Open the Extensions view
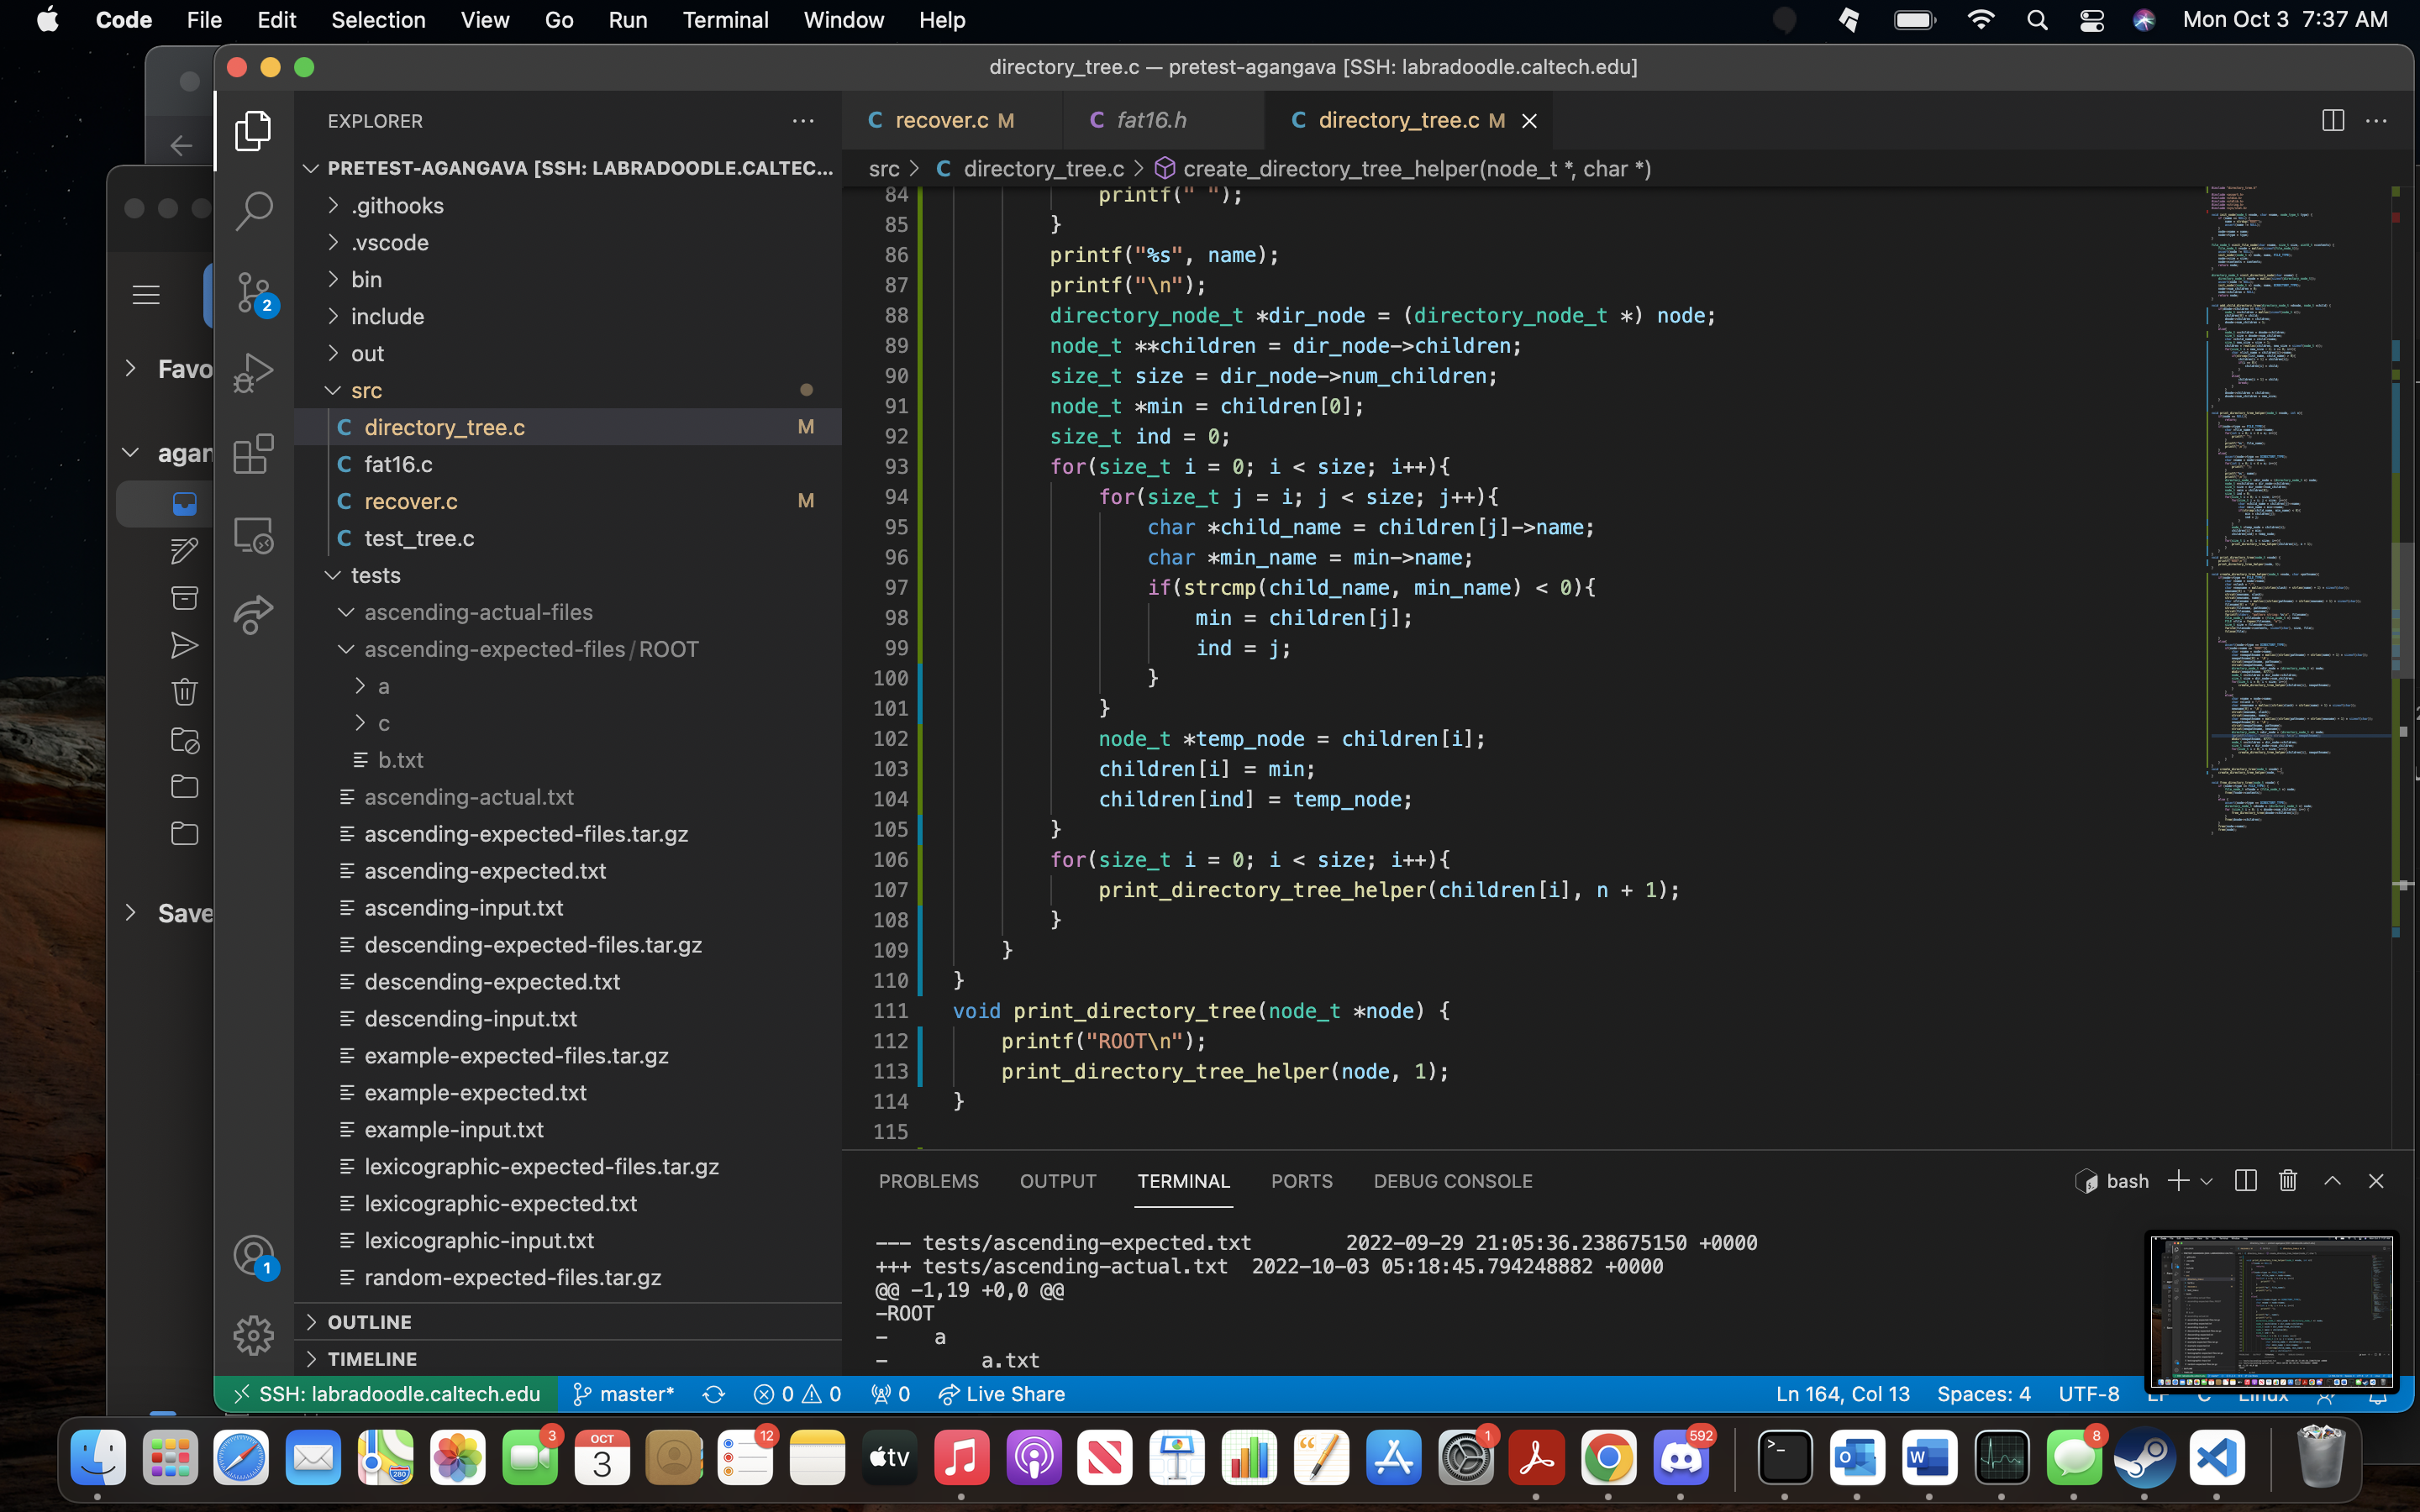The height and width of the screenshot is (1512, 2420). coord(253,454)
